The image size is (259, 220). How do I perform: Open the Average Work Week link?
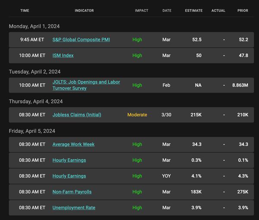[73, 144]
